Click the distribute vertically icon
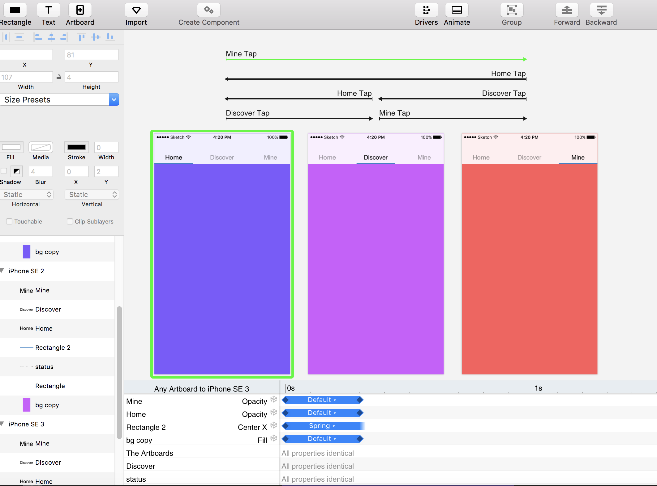657x486 pixels. tap(19, 37)
